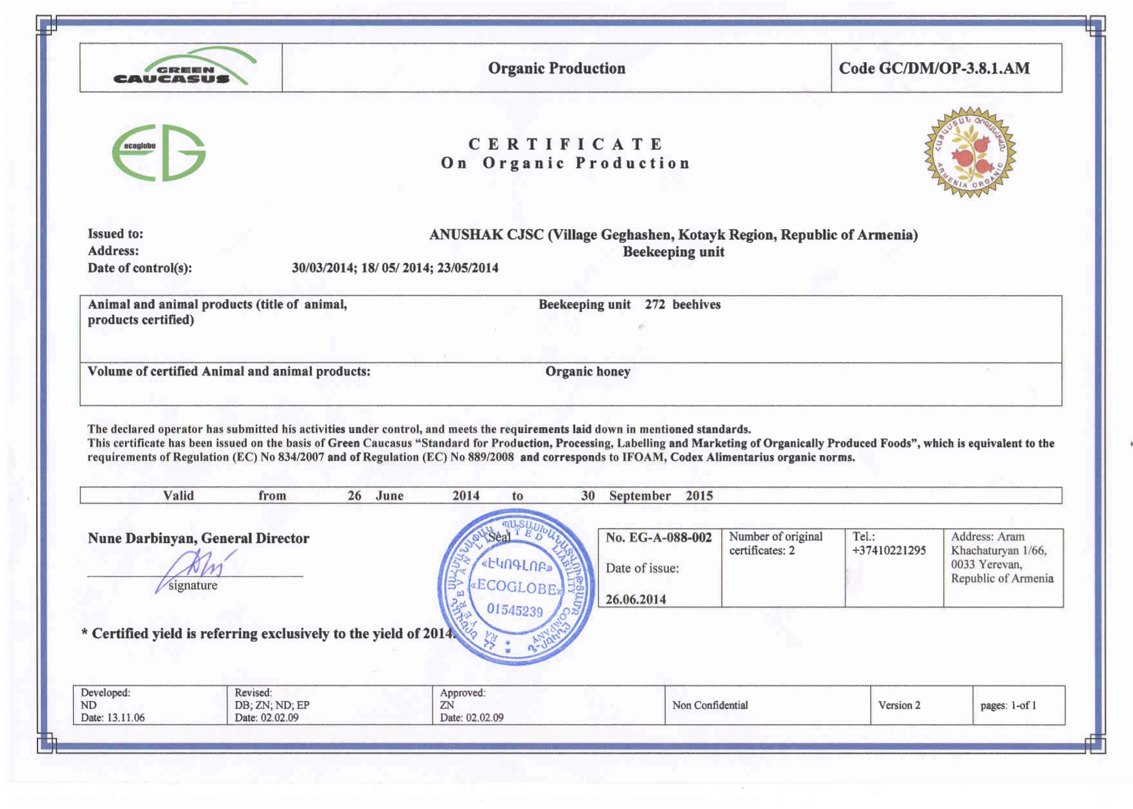Image resolution: width=1133 pixels, height=809 pixels.
Task: Click the Green Caucasus logo
Action: coord(185,67)
